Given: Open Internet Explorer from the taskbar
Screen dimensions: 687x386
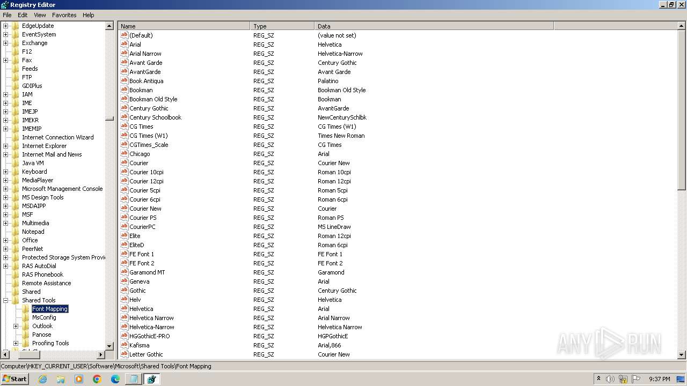Looking at the screenshot, I should click(x=42, y=379).
